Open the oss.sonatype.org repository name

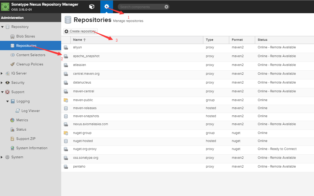click(86, 158)
